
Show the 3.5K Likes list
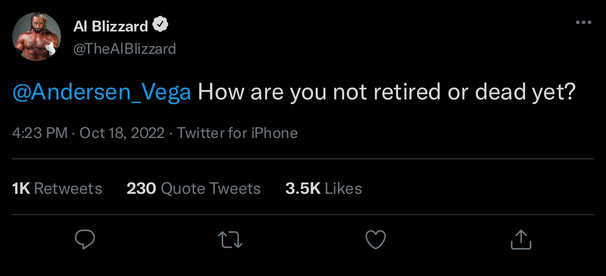(324, 189)
